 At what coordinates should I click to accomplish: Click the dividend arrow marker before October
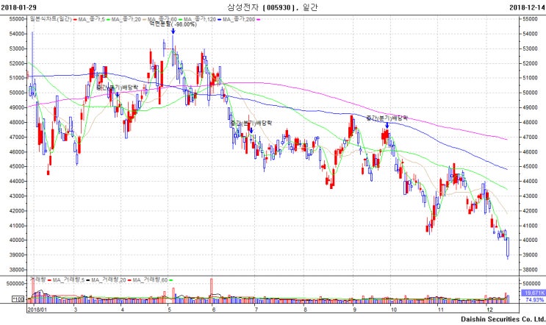pos(387,125)
